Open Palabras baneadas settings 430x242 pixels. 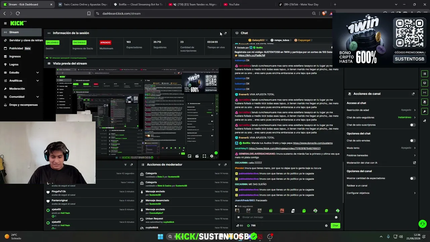tap(381, 155)
